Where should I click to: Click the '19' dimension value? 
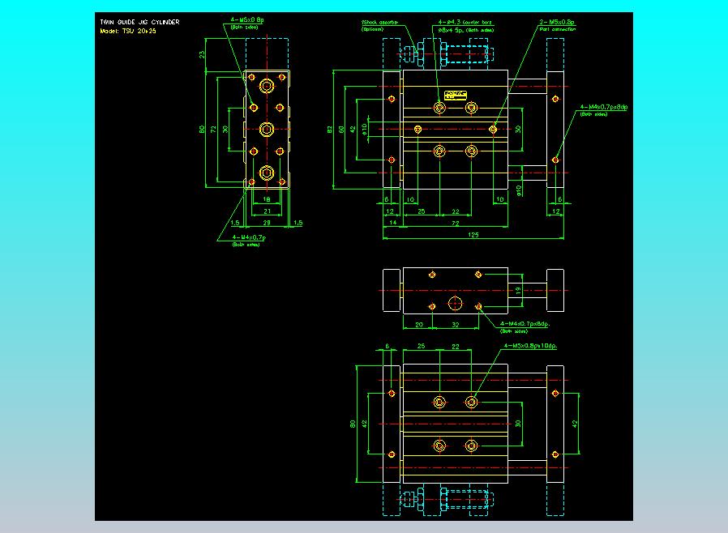tap(518, 290)
